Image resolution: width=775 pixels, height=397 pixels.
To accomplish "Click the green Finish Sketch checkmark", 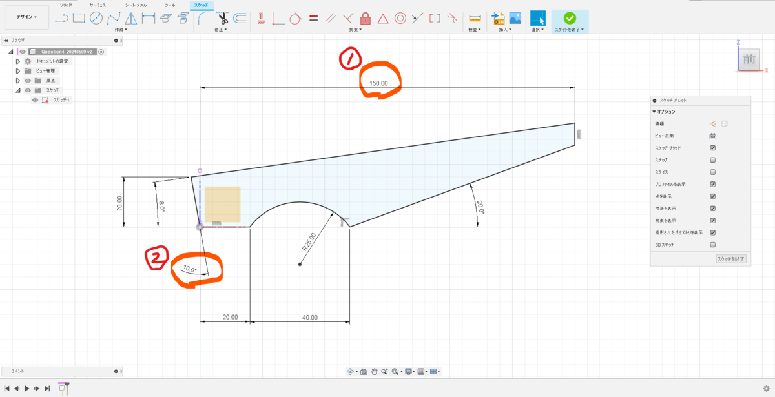I will coord(570,18).
